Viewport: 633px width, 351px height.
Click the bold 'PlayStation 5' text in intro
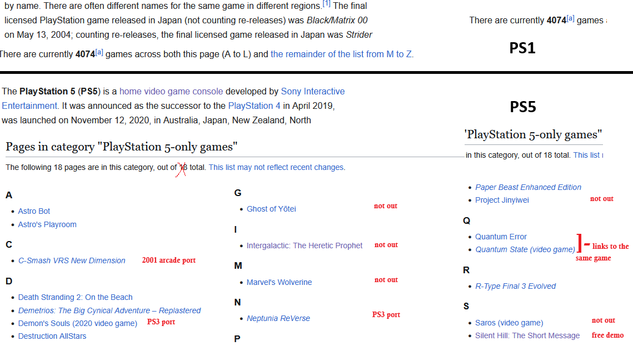click(x=48, y=91)
